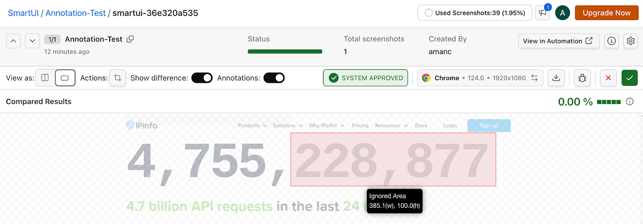The height and width of the screenshot is (224, 643).
Task: Expand the Solutions menu in the screenshot
Action: point(288,126)
